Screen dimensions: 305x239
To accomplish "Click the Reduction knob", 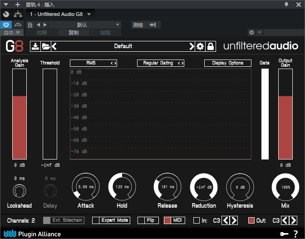I will click(204, 187).
